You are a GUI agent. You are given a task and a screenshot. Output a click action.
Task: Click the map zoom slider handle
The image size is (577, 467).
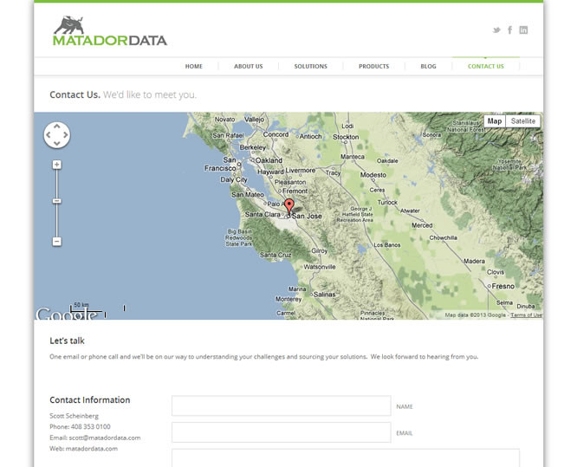57,201
